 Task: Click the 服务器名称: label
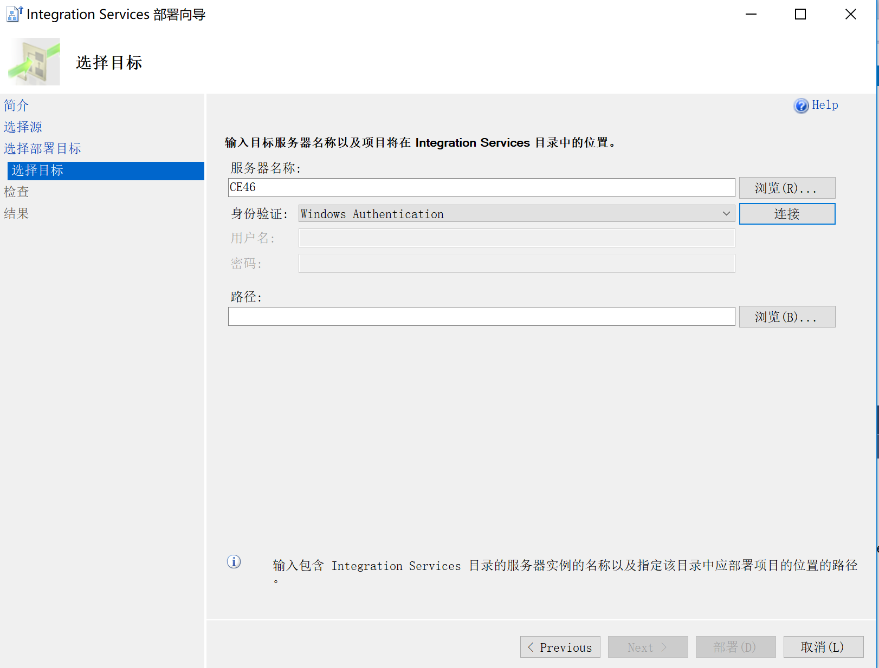(x=266, y=168)
